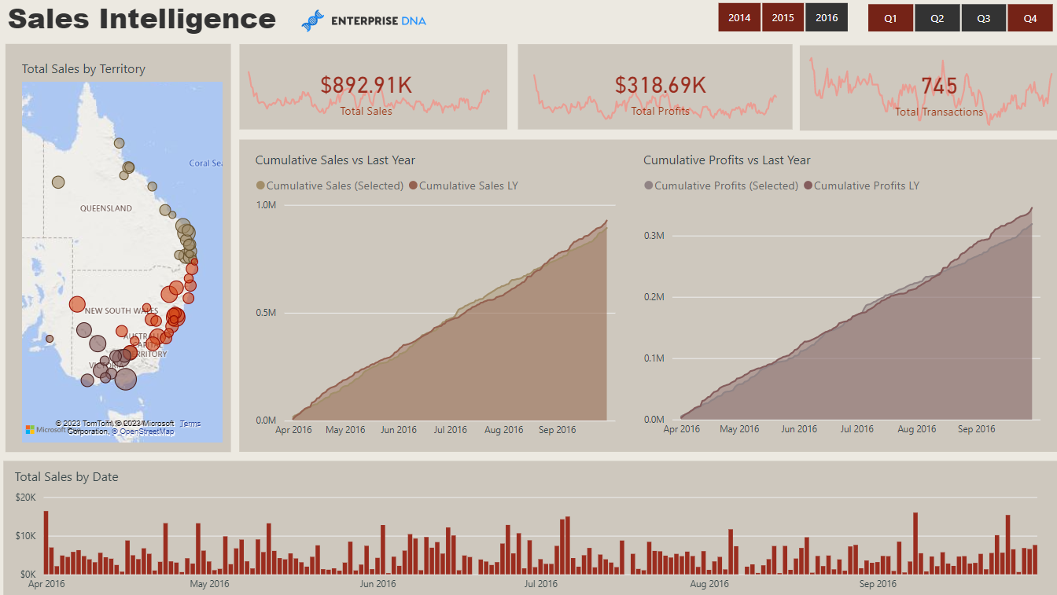Click the Cumulative Profits vs Last Year title
This screenshot has height=595, width=1057.
(727, 160)
